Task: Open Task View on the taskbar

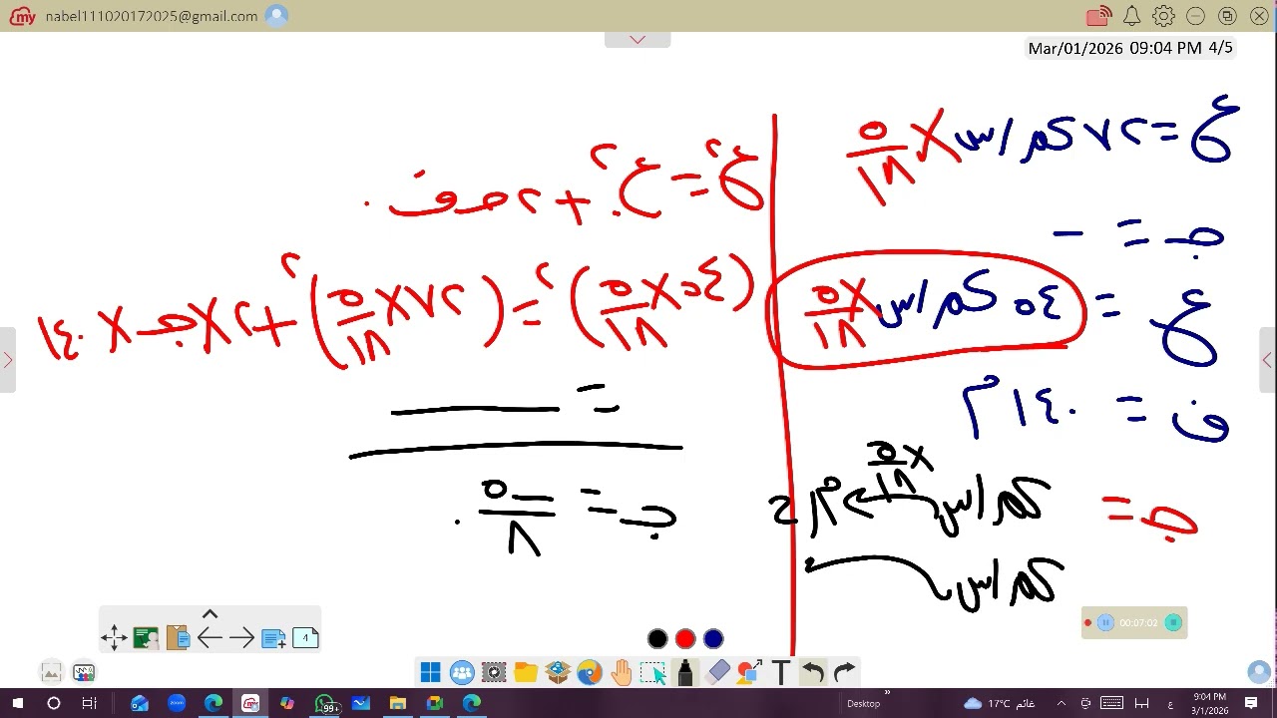Action: click(89, 703)
